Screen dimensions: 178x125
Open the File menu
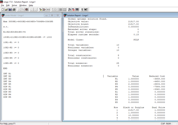point(3,5)
